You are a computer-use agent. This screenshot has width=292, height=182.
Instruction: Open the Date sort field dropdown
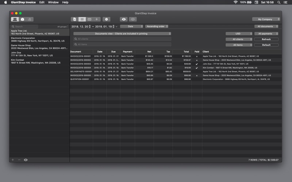click(132, 26)
